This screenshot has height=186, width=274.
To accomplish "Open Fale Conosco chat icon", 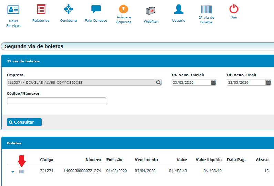I will click(x=96, y=9).
